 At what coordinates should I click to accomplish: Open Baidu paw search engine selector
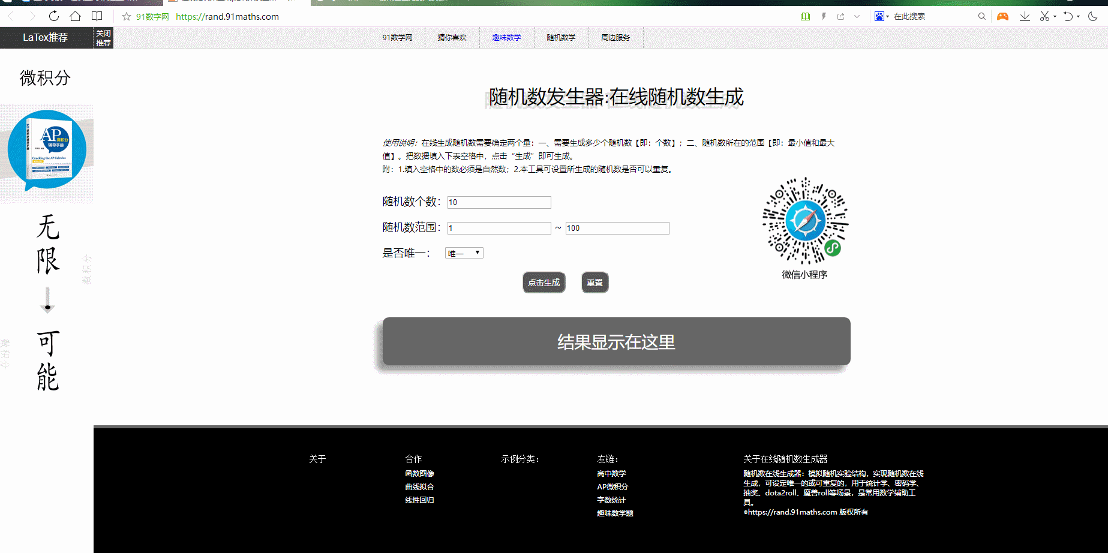click(x=881, y=16)
